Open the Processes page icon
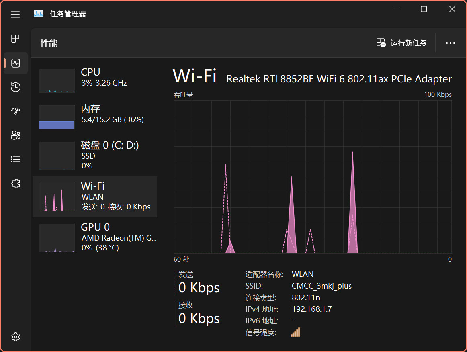Image resolution: width=467 pixels, height=352 pixels. coord(15,39)
